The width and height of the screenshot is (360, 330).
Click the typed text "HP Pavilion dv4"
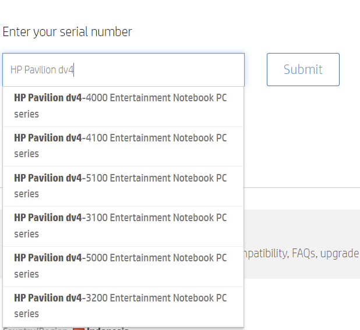[42, 70]
